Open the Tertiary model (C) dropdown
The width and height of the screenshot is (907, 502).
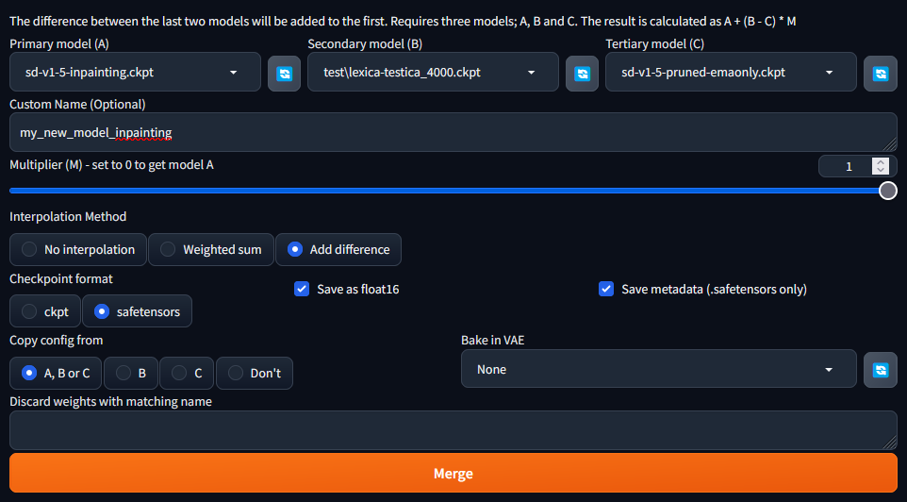(x=731, y=72)
